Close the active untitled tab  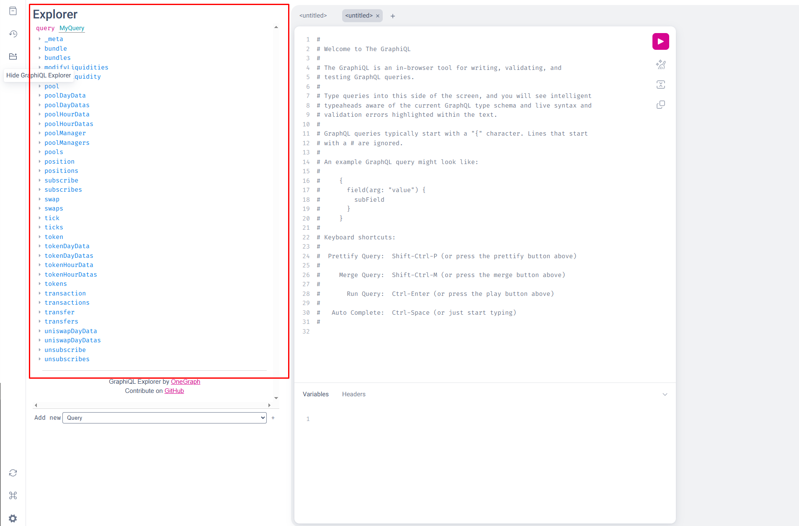click(378, 16)
